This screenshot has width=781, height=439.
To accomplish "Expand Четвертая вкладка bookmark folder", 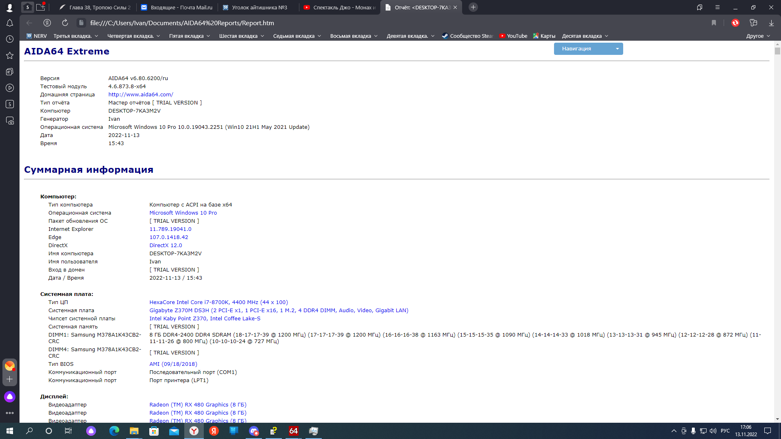I will (133, 36).
